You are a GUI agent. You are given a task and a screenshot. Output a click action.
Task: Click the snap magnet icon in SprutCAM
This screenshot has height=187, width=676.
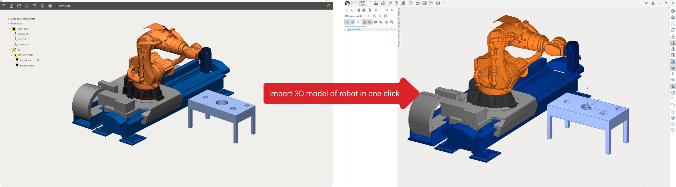pos(390,3)
